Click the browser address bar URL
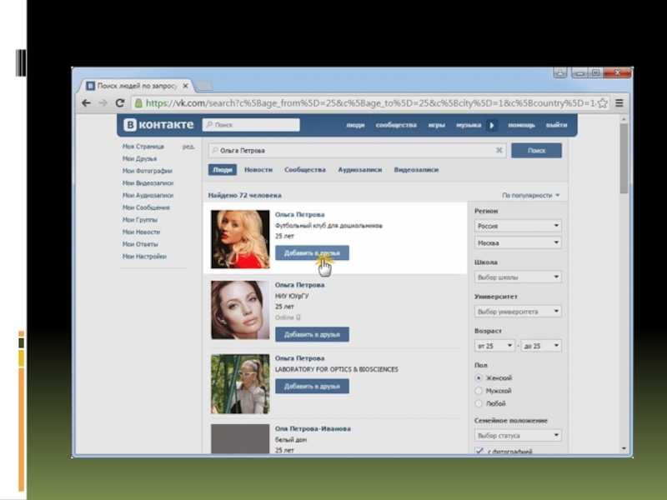This screenshot has height=500, width=667. tap(370, 102)
